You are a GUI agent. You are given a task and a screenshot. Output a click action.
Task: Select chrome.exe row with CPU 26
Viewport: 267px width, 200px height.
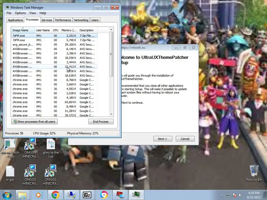tap(54, 89)
